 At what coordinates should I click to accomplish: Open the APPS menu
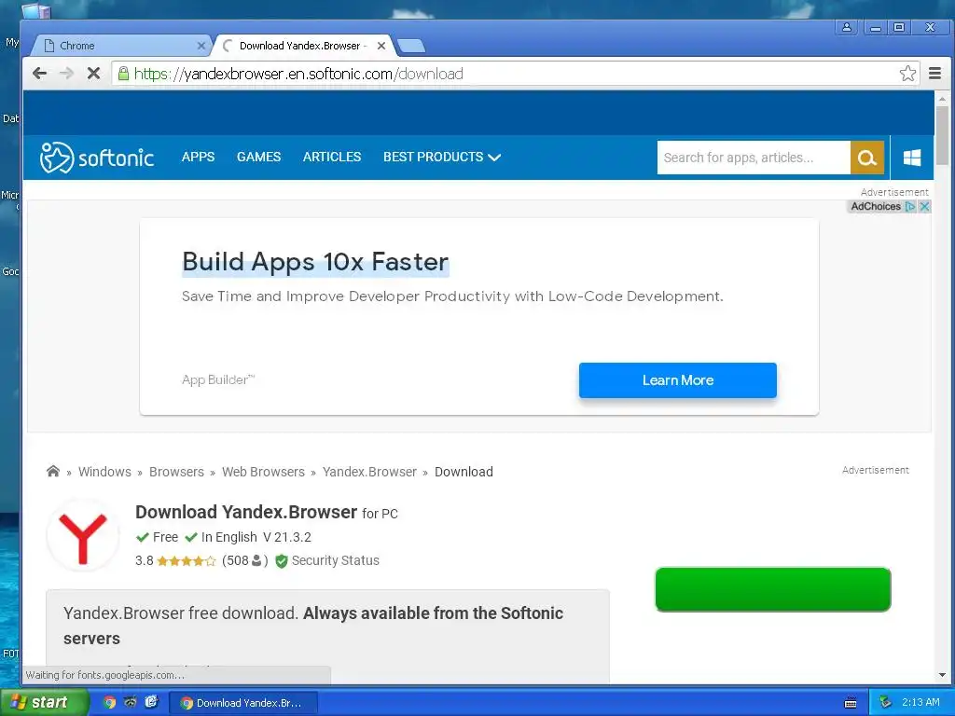coord(198,157)
